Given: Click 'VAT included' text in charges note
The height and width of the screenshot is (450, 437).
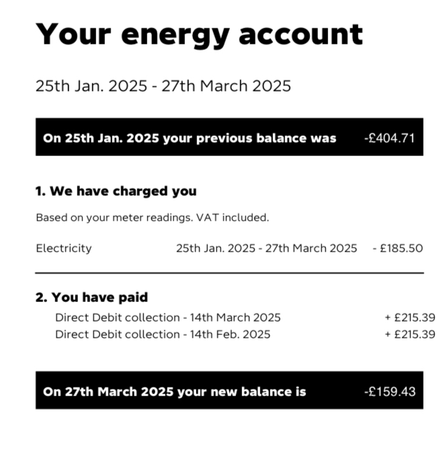Looking at the screenshot, I should coord(233,217).
